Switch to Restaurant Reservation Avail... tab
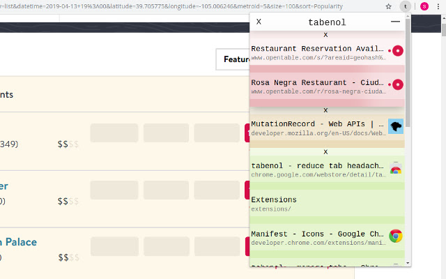Image resolution: width=446 pixels, height=279 pixels. pos(327,52)
